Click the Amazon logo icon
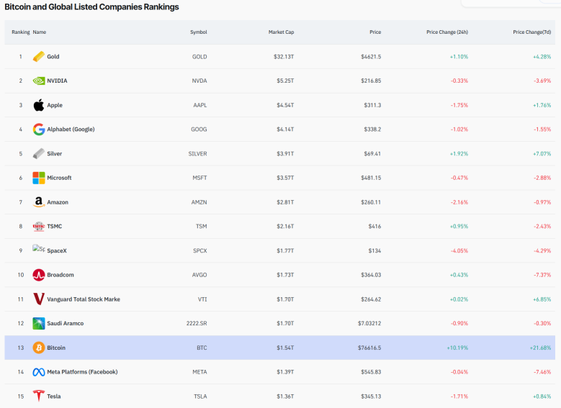 [x=39, y=202]
